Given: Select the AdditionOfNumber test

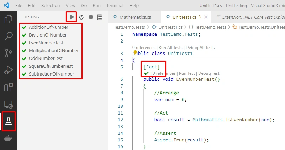Looking at the screenshot, I should [48, 27].
